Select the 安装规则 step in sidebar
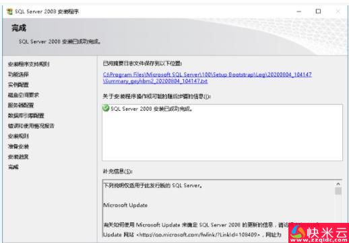 [18, 136]
